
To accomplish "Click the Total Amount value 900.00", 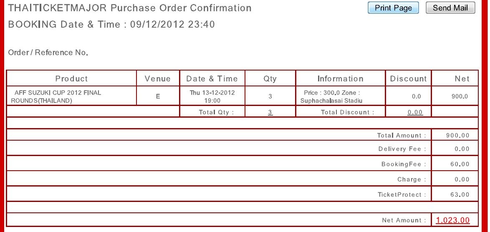I will point(457,135).
